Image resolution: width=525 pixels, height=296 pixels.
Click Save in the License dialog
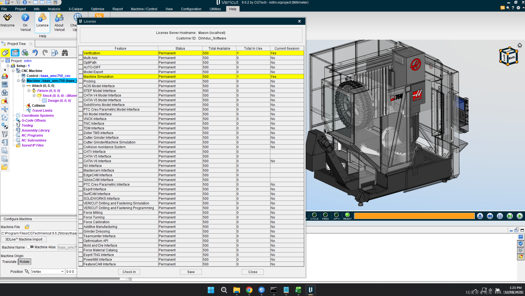click(x=191, y=272)
